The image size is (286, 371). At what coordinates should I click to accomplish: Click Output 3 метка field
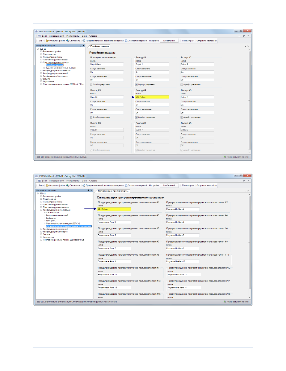[107, 97]
